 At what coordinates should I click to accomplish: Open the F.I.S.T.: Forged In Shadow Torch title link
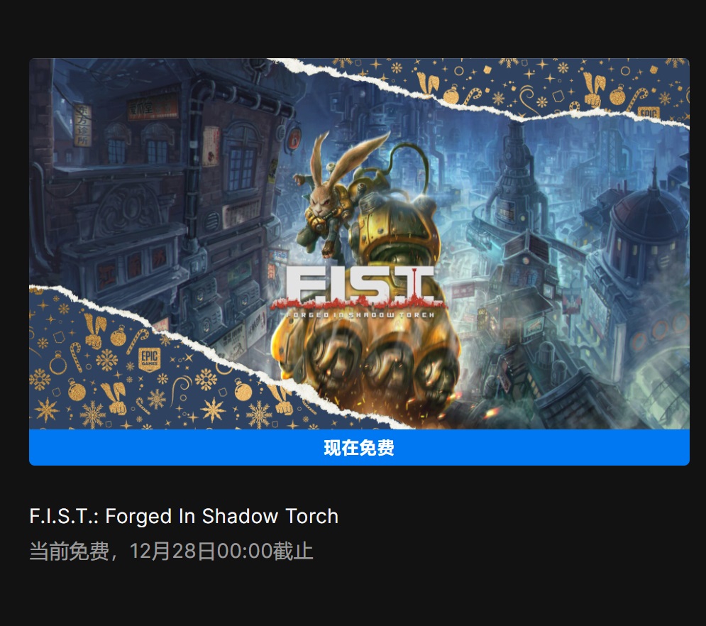click(184, 516)
